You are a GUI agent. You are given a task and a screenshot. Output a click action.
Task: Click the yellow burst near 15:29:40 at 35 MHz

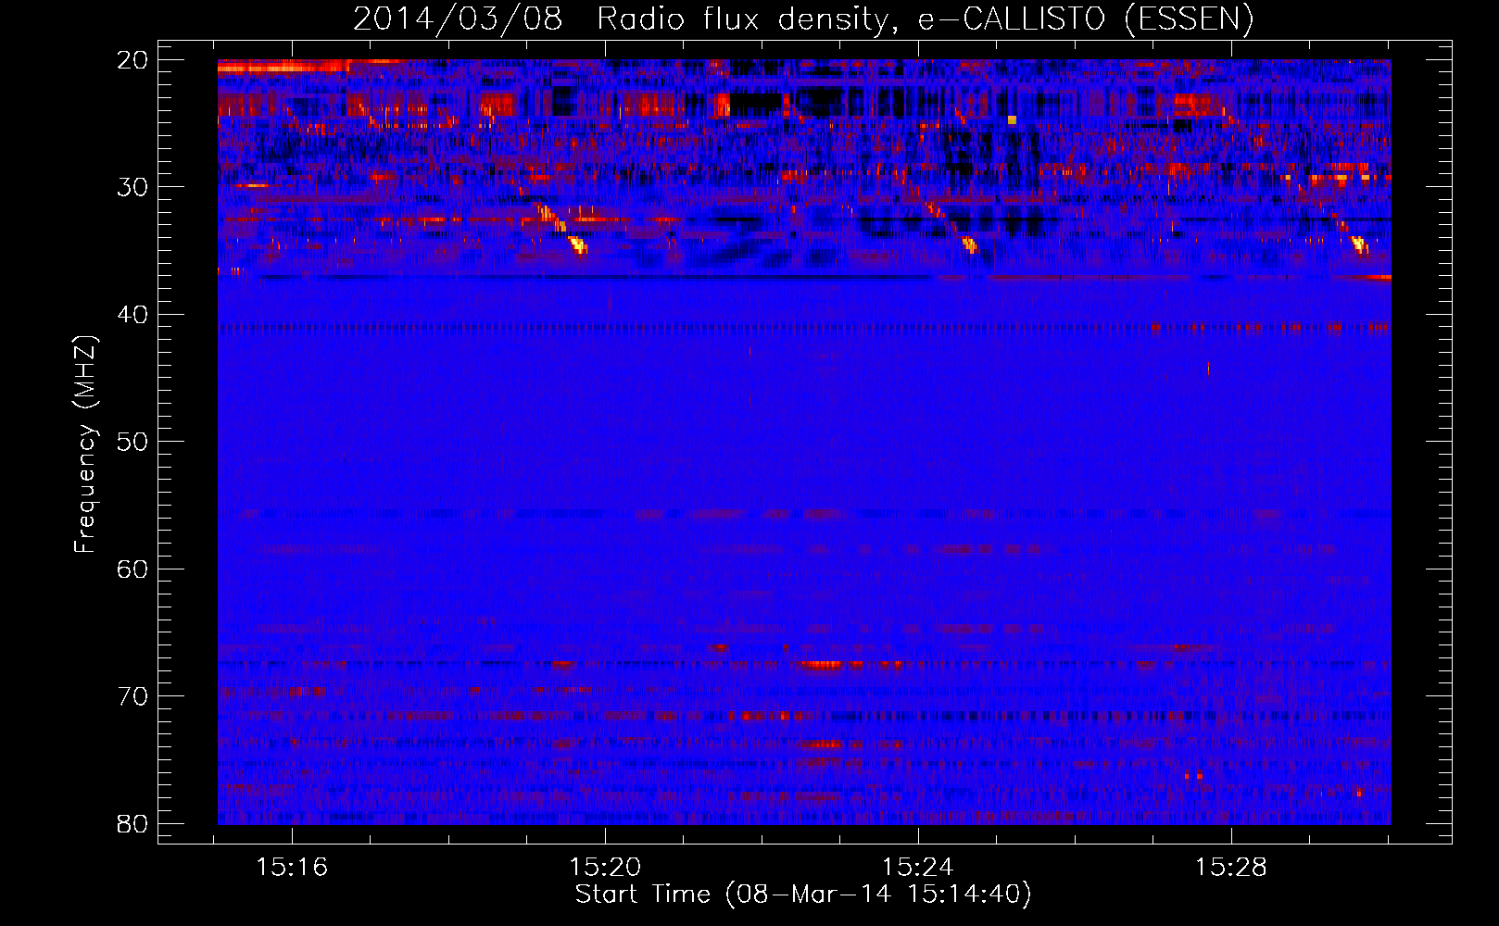coord(1360,244)
